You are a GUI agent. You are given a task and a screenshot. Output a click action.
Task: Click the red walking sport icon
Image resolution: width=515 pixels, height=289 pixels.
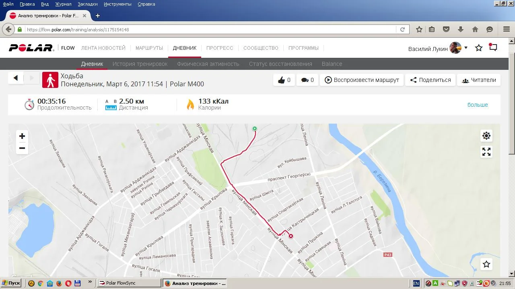(50, 80)
